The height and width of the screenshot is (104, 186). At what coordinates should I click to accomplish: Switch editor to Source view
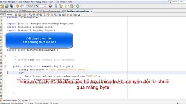click(x=2, y=15)
